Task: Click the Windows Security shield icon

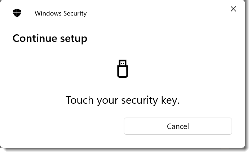Action: [x=17, y=13]
